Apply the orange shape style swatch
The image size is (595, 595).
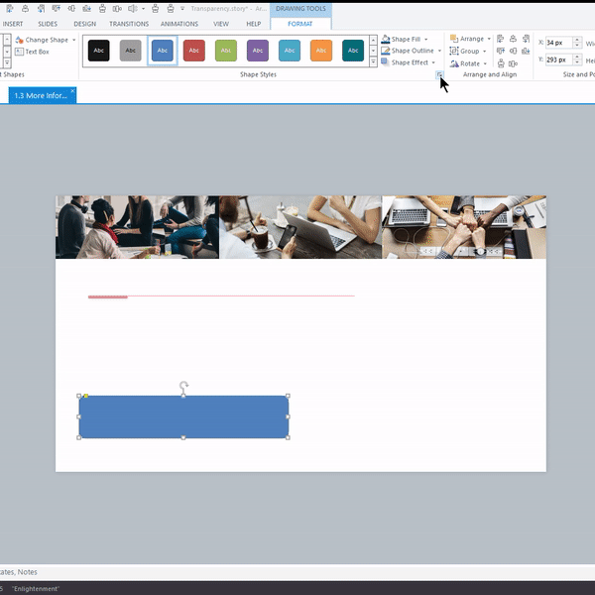coord(321,51)
